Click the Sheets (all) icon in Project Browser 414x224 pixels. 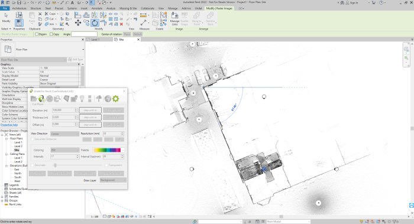(7, 193)
